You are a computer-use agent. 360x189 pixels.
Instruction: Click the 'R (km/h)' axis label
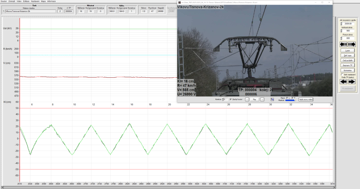[x=8, y=49]
